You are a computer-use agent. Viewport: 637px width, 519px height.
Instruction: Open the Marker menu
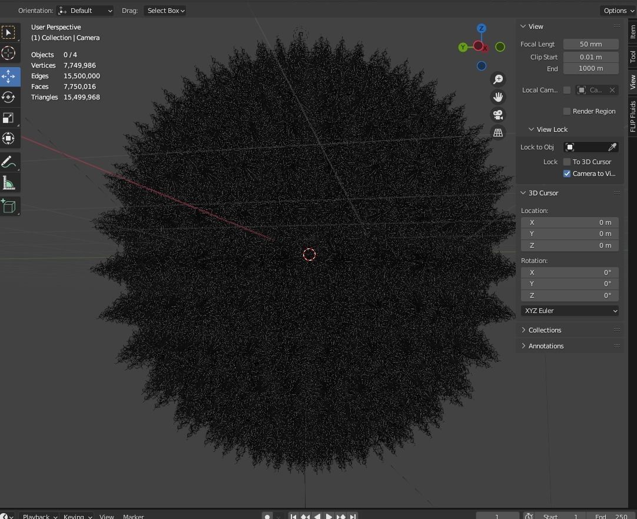click(x=133, y=517)
